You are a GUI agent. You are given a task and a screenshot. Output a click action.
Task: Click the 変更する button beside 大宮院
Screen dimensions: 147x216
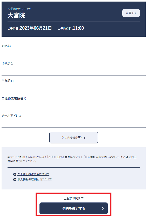(131, 13)
